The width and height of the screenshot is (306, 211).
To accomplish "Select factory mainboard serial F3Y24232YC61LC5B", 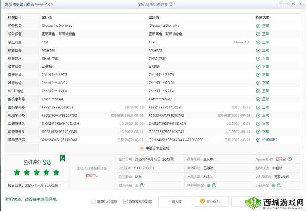I will point(58,108).
